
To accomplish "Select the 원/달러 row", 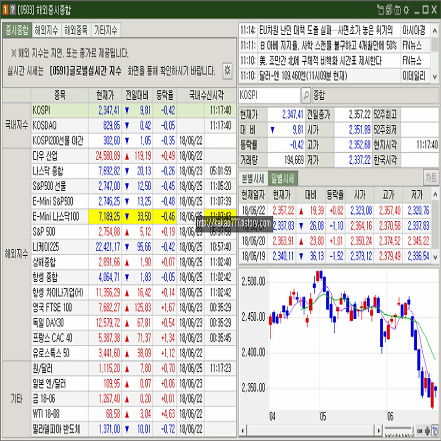I will (x=133, y=368).
